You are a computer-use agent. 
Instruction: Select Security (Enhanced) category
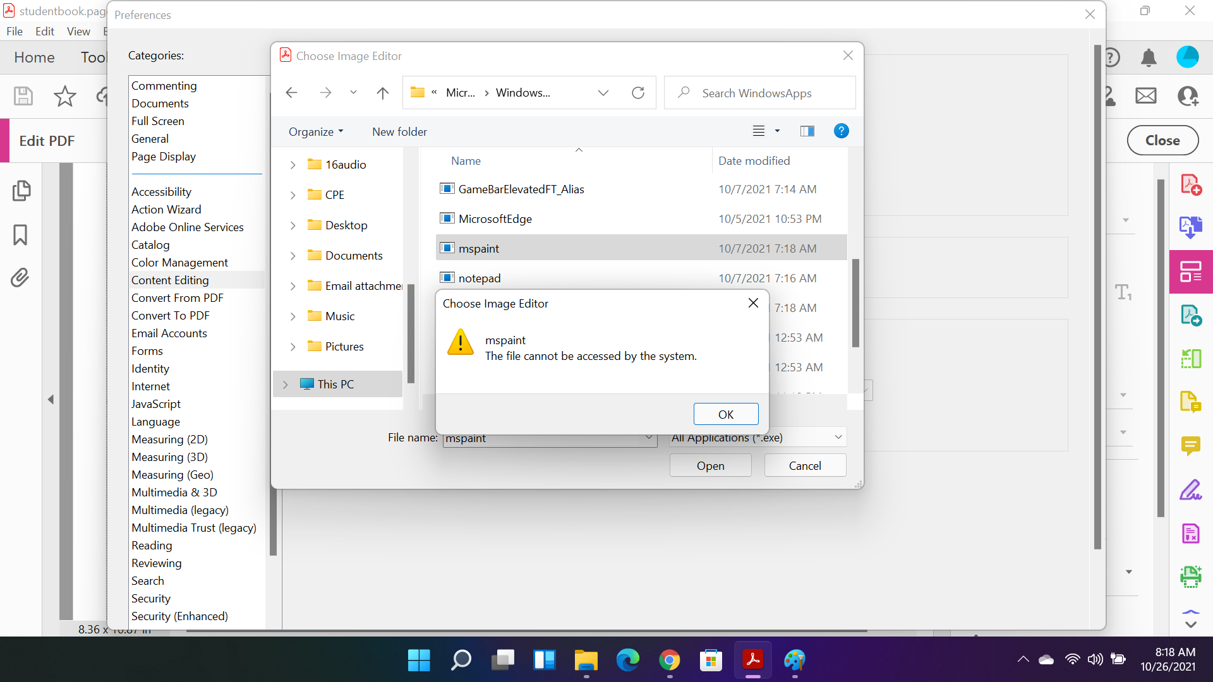coord(179,616)
